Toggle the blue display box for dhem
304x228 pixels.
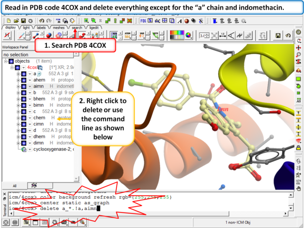pyautogui.click(x=23, y=136)
